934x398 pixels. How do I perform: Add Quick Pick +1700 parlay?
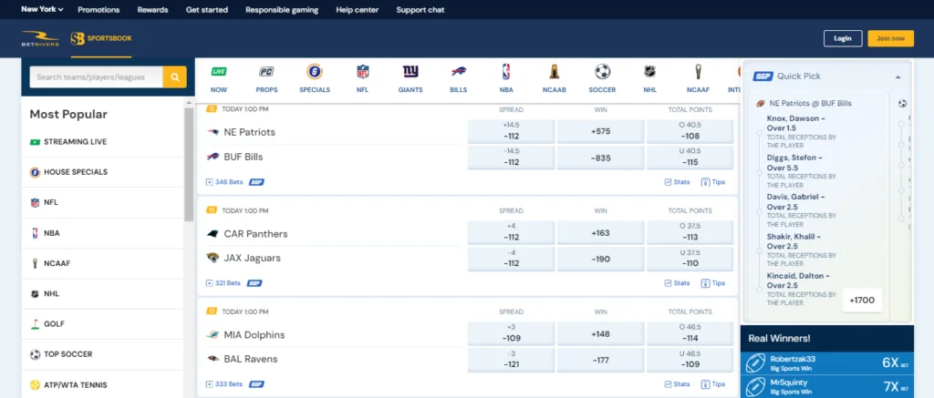862,301
